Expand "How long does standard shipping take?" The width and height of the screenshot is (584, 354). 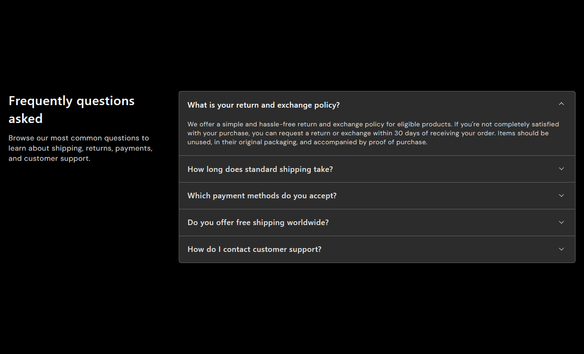click(377, 169)
